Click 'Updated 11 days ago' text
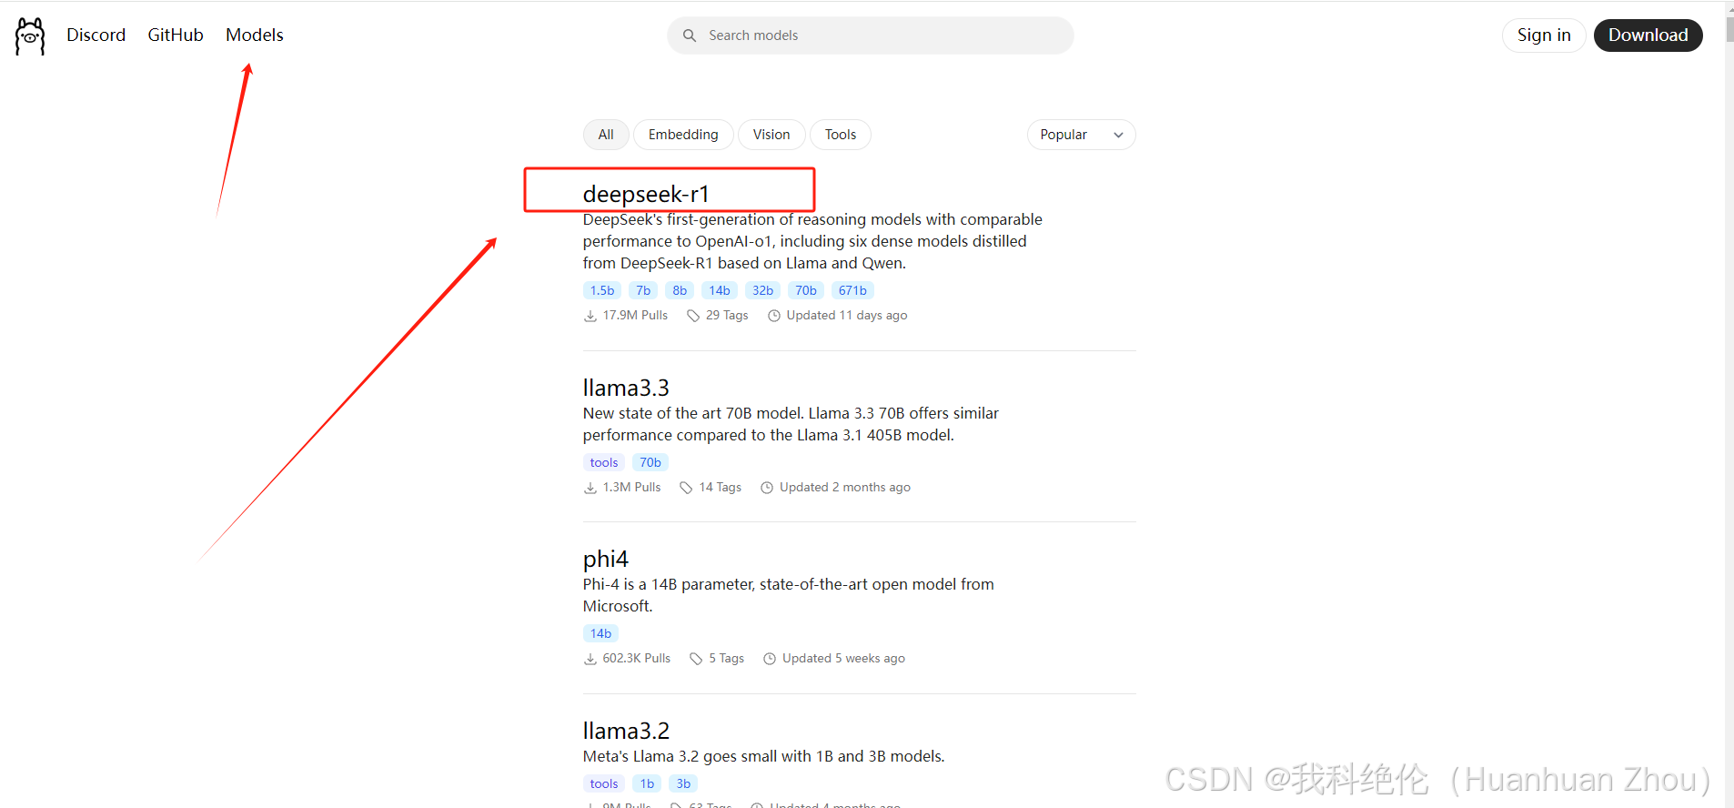This screenshot has width=1734, height=808. (847, 316)
